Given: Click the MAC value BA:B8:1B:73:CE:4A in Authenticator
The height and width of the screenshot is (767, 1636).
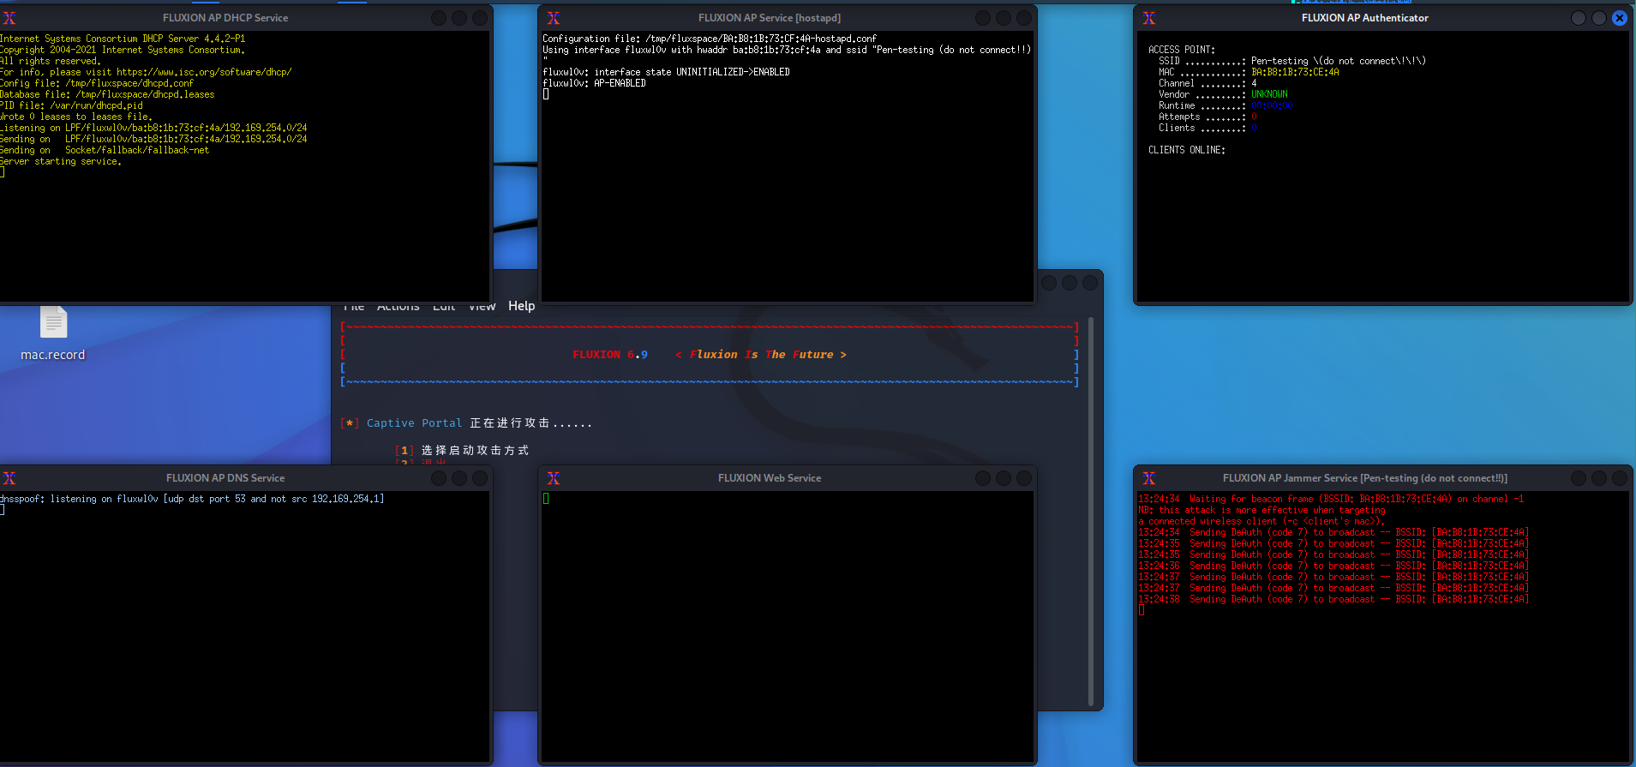Looking at the screenshot, I should [x=1295, y=72].
